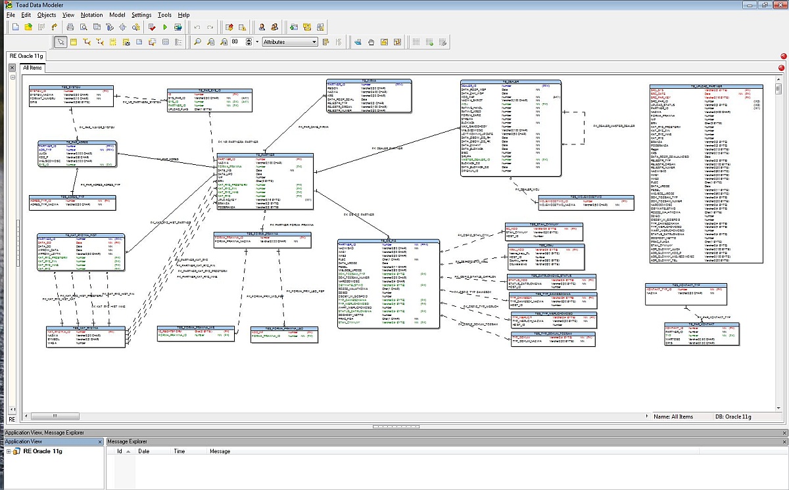The image size is (789, 490).
Task: Collapse the workspace with the minus box
Action: point(13,78)
